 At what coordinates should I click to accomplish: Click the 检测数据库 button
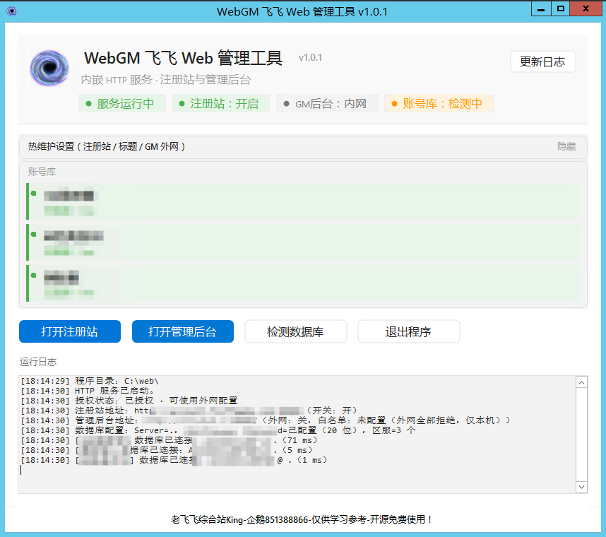pyautogui.click(x=296, y=331)
